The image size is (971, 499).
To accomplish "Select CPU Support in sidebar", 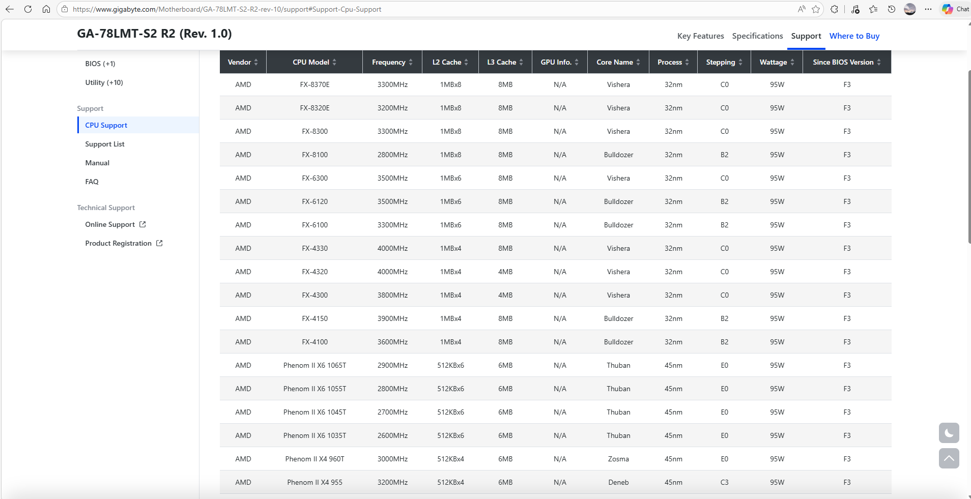I will 138,125.
